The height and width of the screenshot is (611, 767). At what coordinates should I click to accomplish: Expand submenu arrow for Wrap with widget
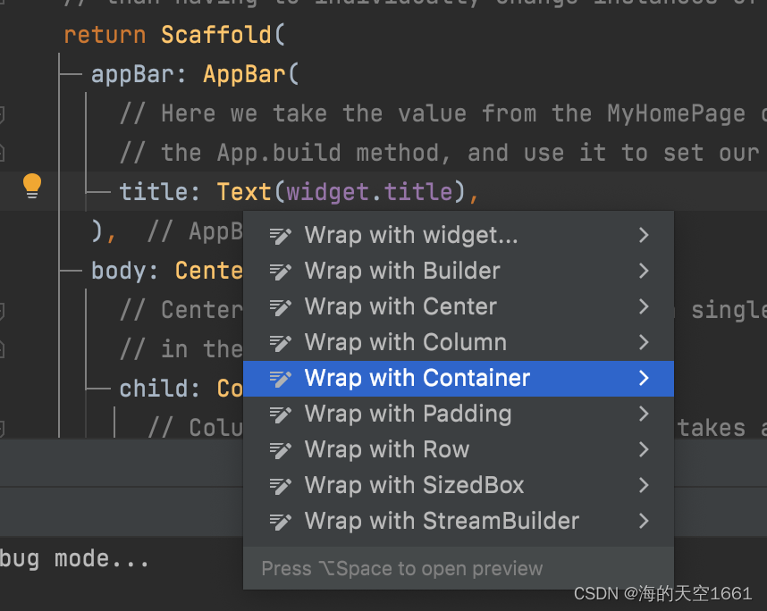coord(644,235)
